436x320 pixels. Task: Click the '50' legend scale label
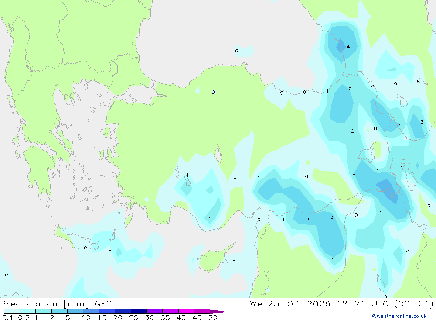pyautogui.click(x=213, y=317)
